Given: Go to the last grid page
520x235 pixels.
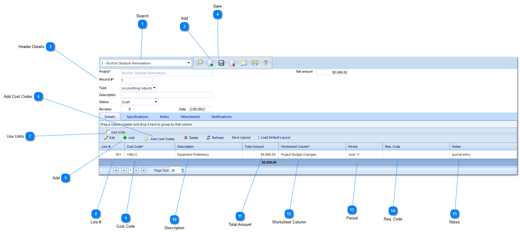Looking at the screenshot, I should click(144, 171).
